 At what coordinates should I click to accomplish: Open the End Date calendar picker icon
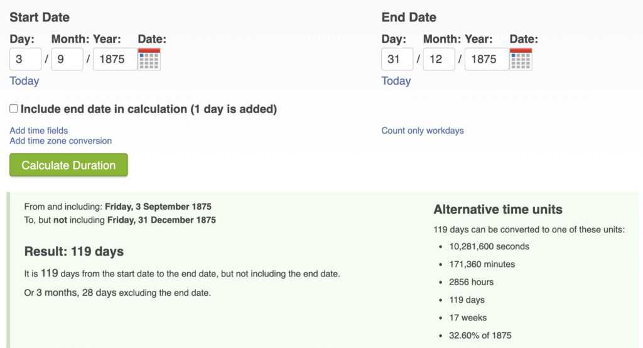coord(521,59)
